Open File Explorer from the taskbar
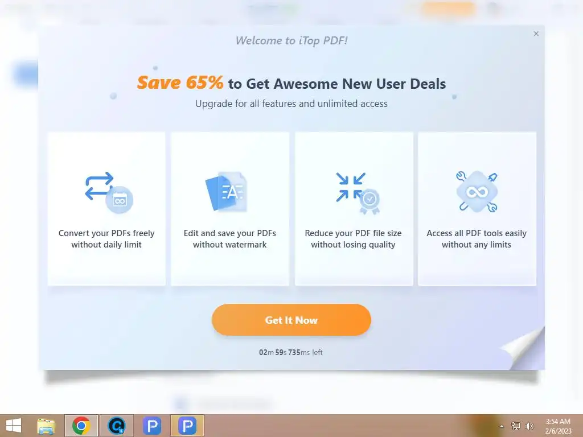Viewport: 583px width, 437px height. [47, 426]
